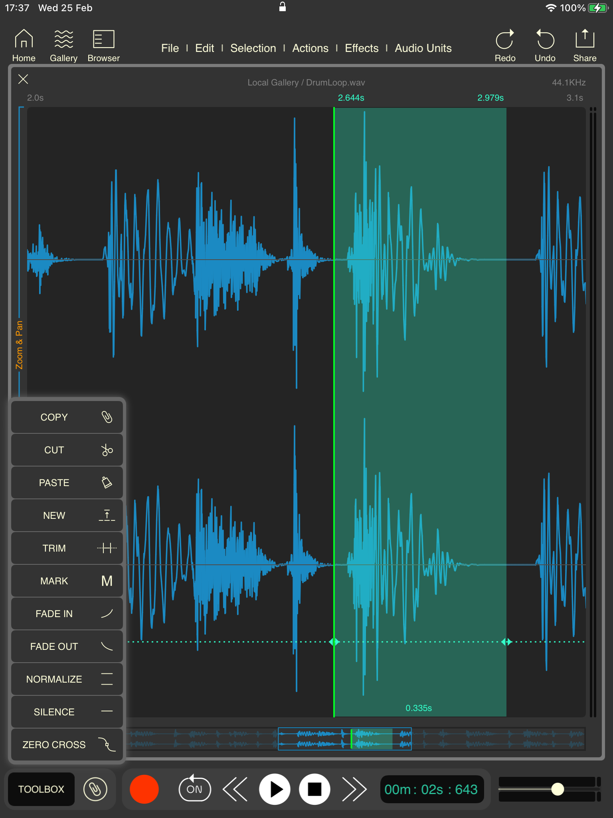Tap the battery icon in status bar
The height and width of the screenshot is (818, 613).
pyautogui.click(x=598, y=8)
